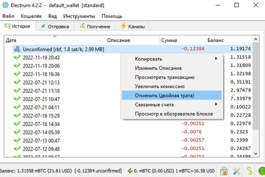The width and height of the screenshot is (265, 177).
Task: Click the checkmark icon beside 2022-07-16 15:29
Action: 17,115
